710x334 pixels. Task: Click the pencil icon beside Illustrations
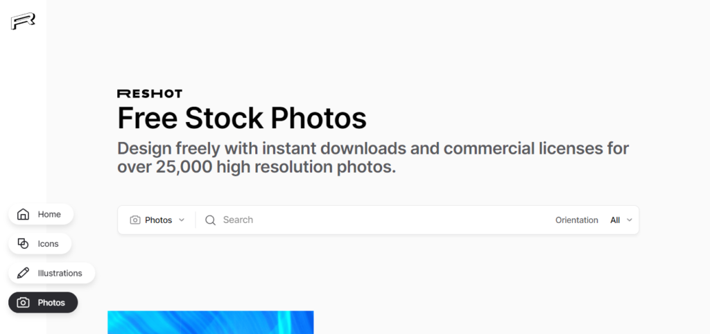(x=23, y=273)
